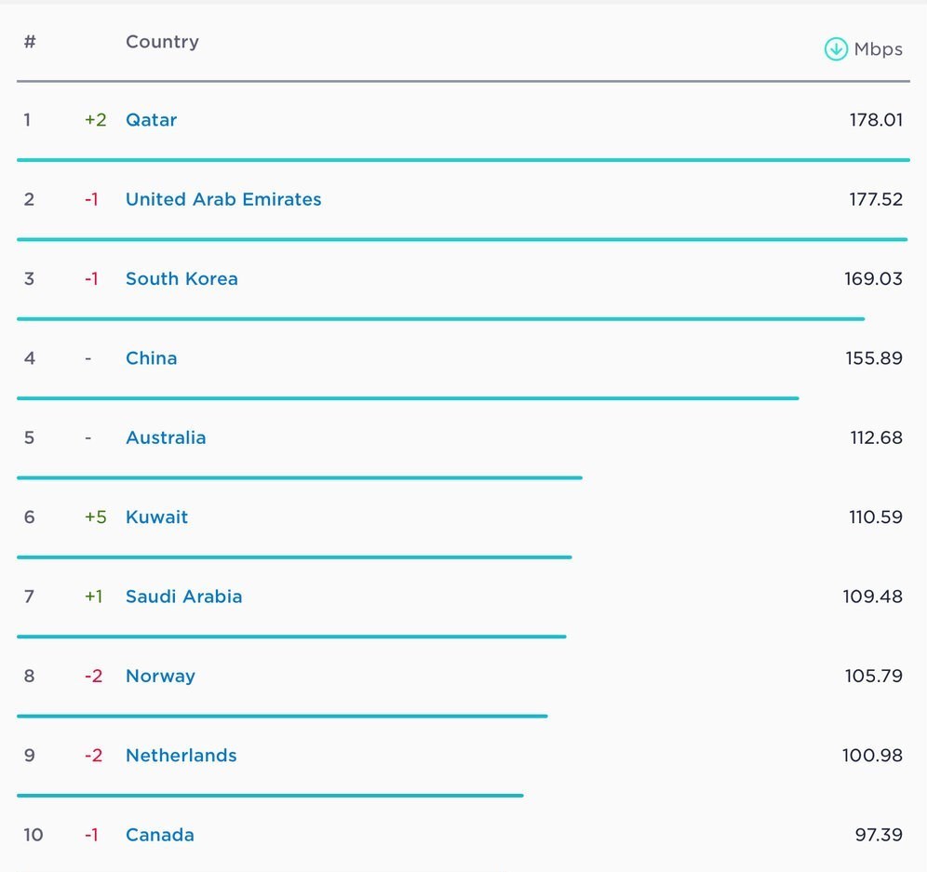The image size is (927, 872).
Task: Open the Netherlands country link
Action: [181, 756]
